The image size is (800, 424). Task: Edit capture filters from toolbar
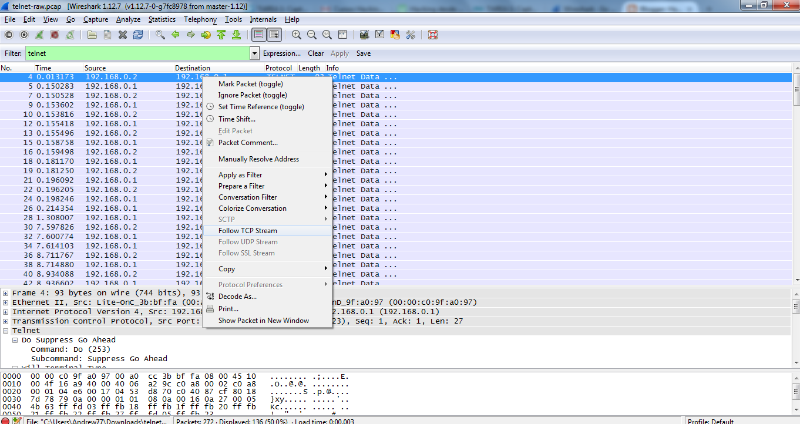365,35
